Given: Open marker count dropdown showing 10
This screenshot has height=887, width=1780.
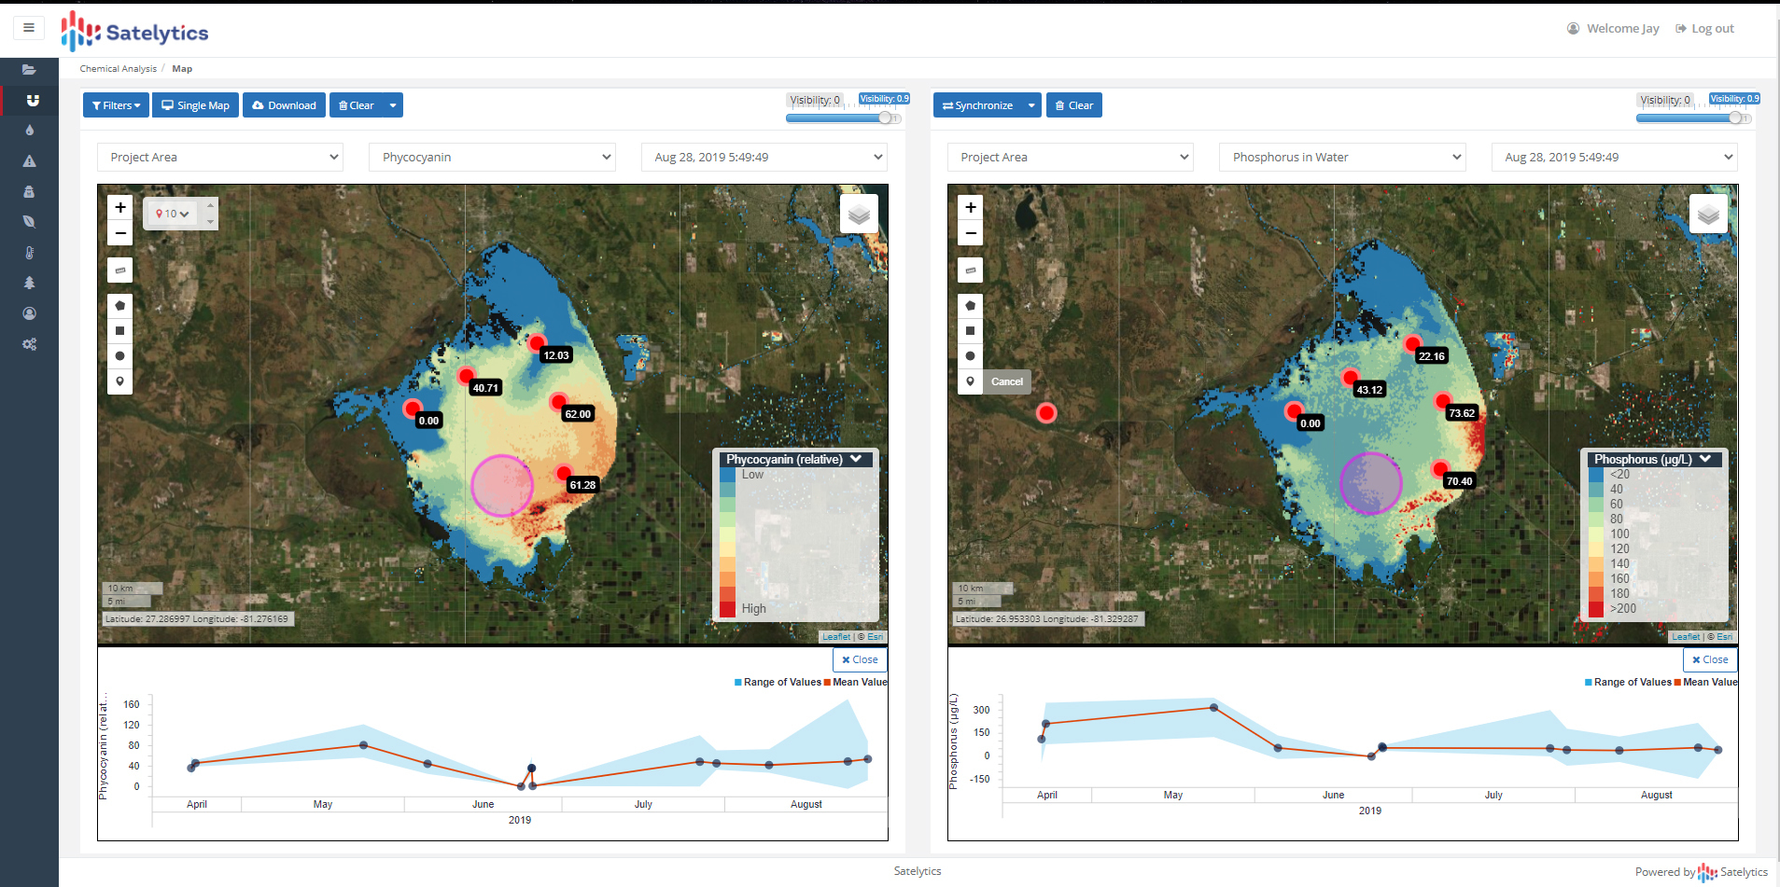Looking at the screenshot, I should 173,214.
